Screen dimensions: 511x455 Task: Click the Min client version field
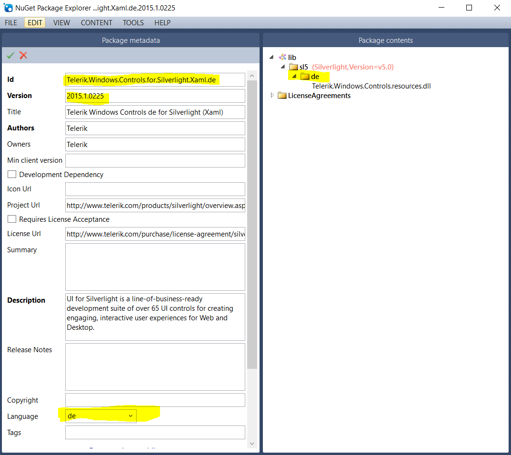point(155,160)
